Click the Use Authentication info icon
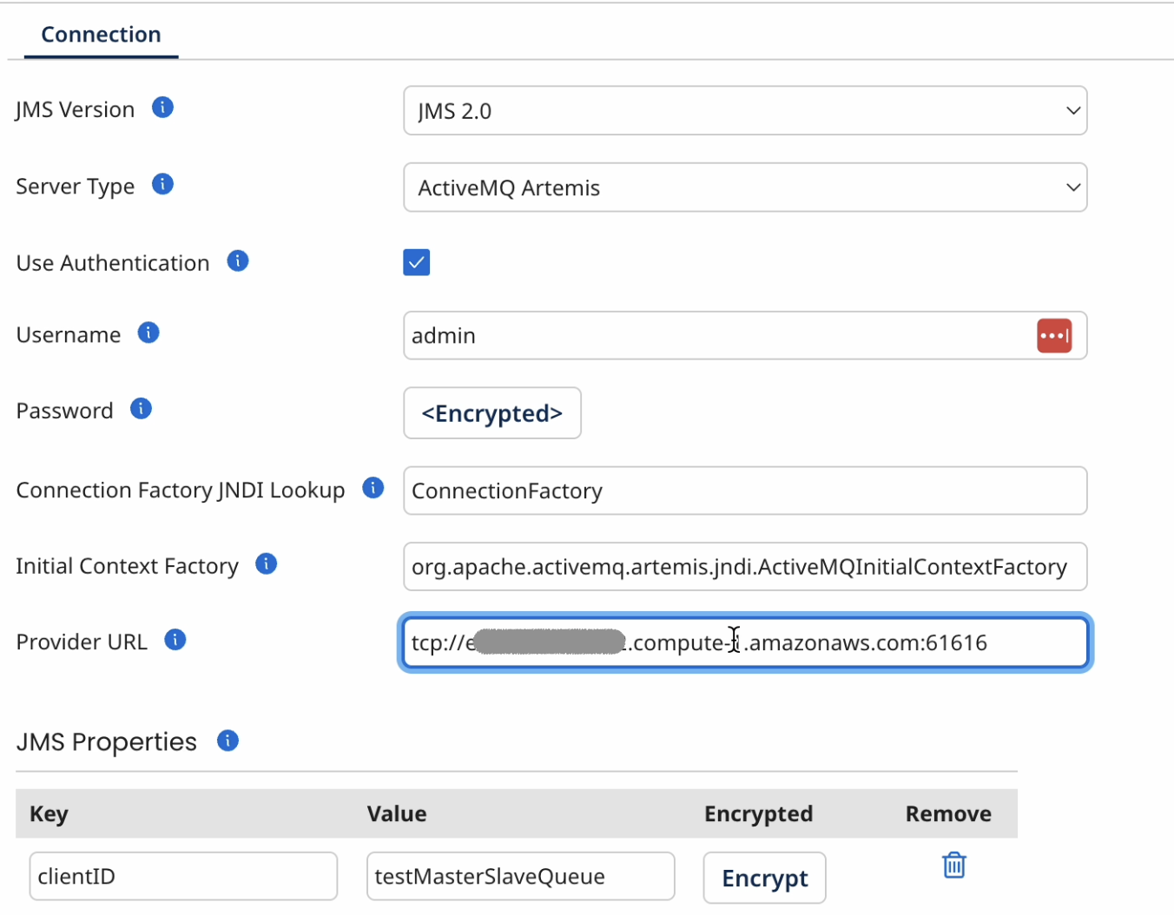 tap(238, 260)
